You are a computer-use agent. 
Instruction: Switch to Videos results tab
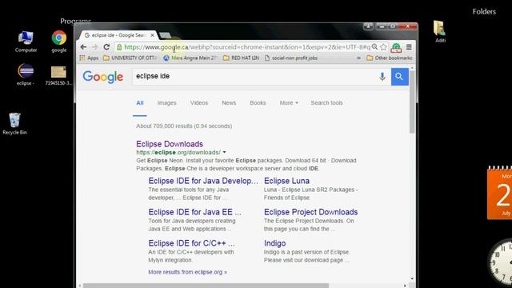point(199,103)
